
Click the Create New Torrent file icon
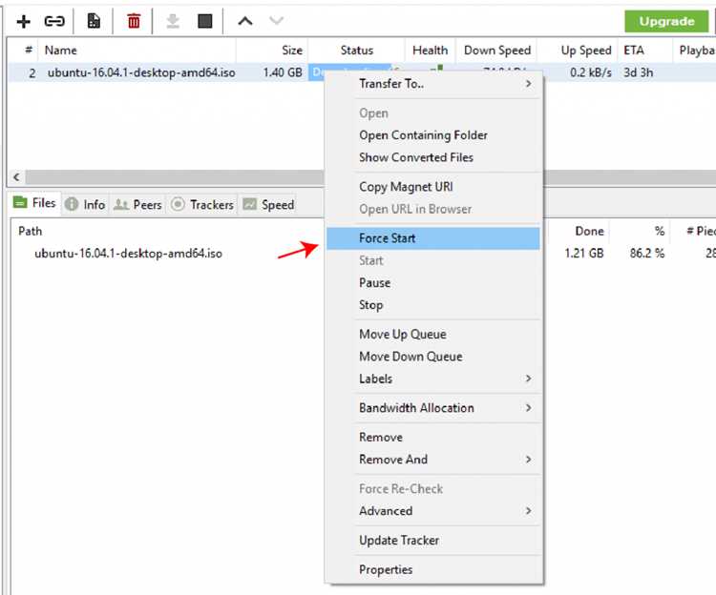tap(94, 21)
